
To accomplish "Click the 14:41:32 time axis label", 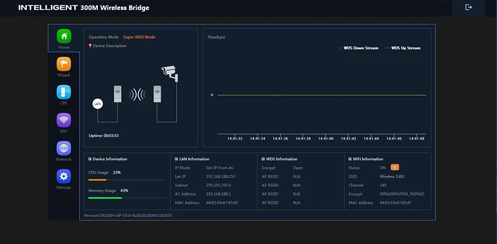I will click(x=235, y=139).
